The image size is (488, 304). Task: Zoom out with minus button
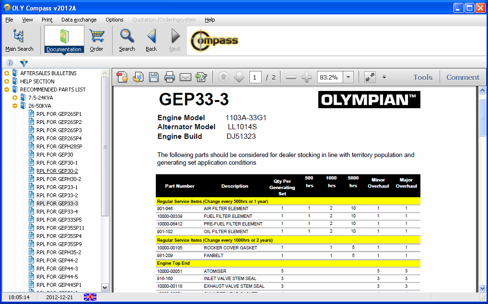pyautogui.click(x=290, y=77)
